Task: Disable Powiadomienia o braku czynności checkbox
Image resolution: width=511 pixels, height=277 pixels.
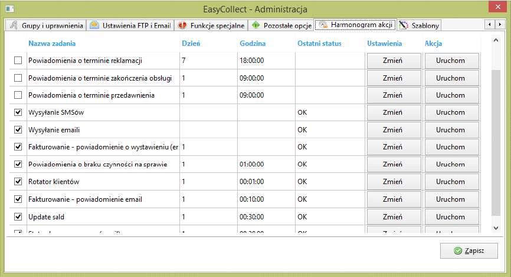Action: click(18, 164)
